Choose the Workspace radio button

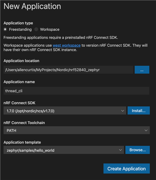coord(36,29)
